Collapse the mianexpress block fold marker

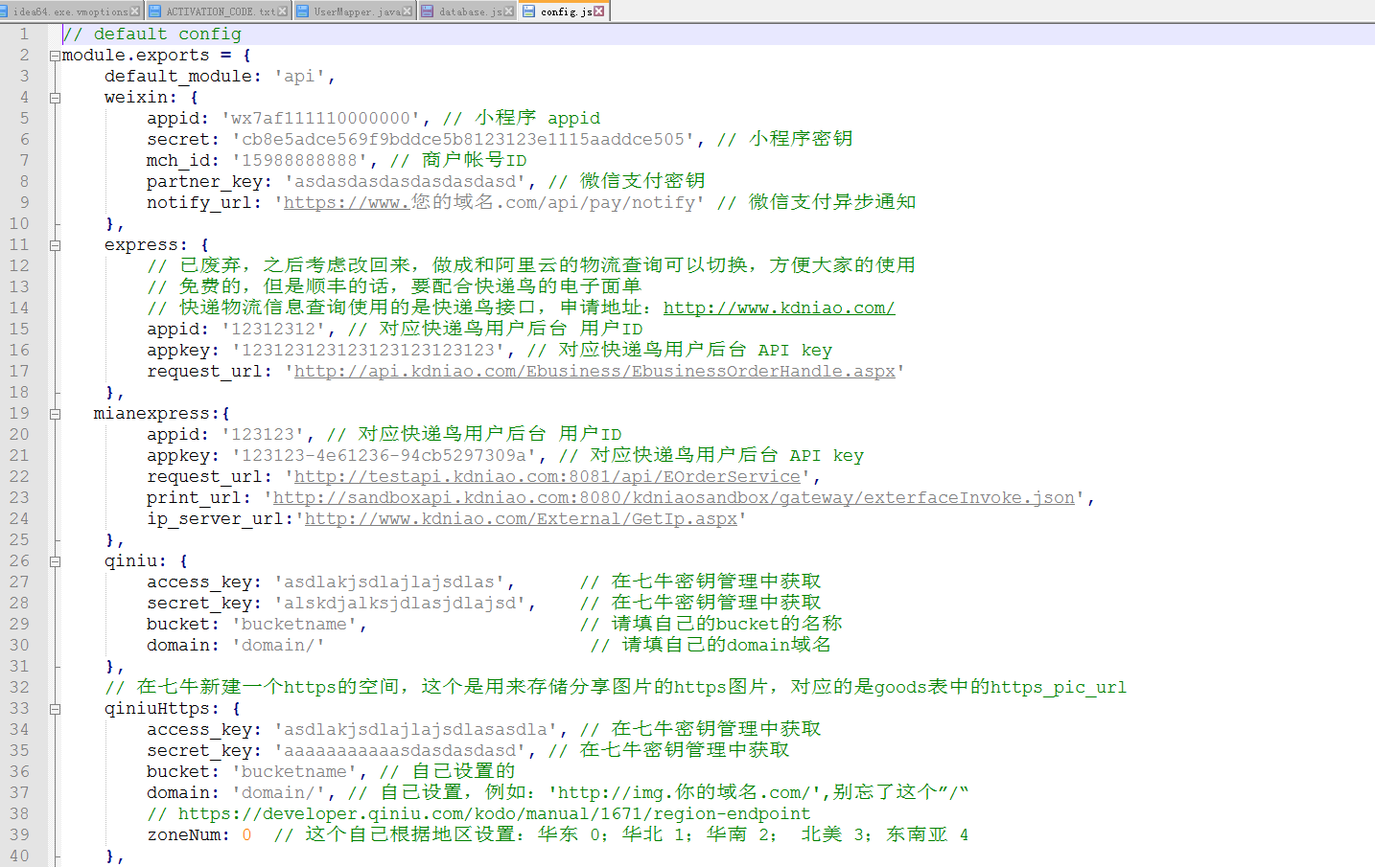(56, 414)
